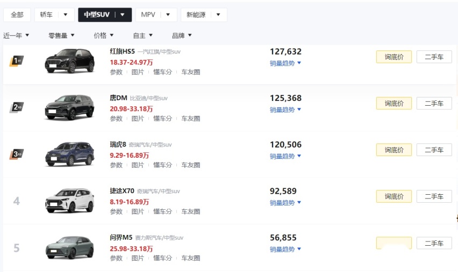This screenshot has height=272, width=458.
Task: Open 车友圈 for 瑞虎8
Action: [190, 165]
